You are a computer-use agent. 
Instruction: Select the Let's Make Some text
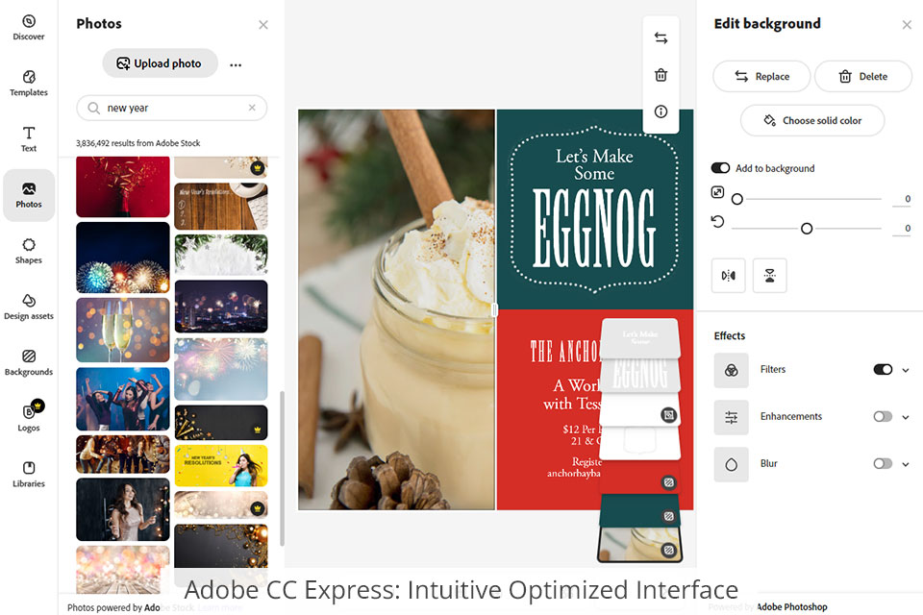pyautogui.click(x=594, y=164)
